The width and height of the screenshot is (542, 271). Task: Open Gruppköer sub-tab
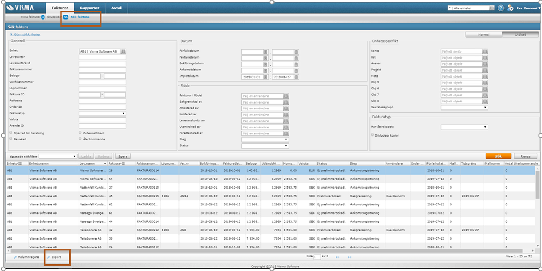click(x=54, y=17)
